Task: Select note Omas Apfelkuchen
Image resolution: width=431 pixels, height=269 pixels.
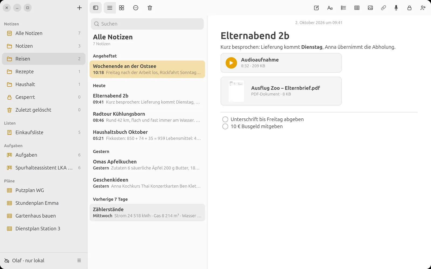Action: (147, 165)
